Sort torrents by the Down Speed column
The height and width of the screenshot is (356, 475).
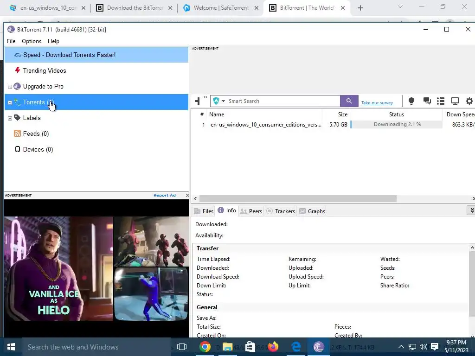459,114
